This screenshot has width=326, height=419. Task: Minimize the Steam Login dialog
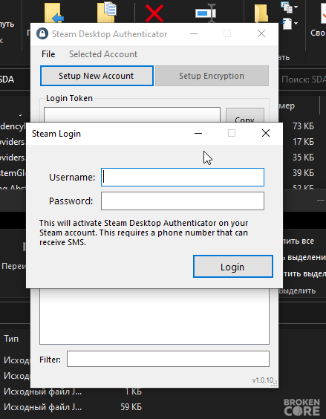point(198,133)
